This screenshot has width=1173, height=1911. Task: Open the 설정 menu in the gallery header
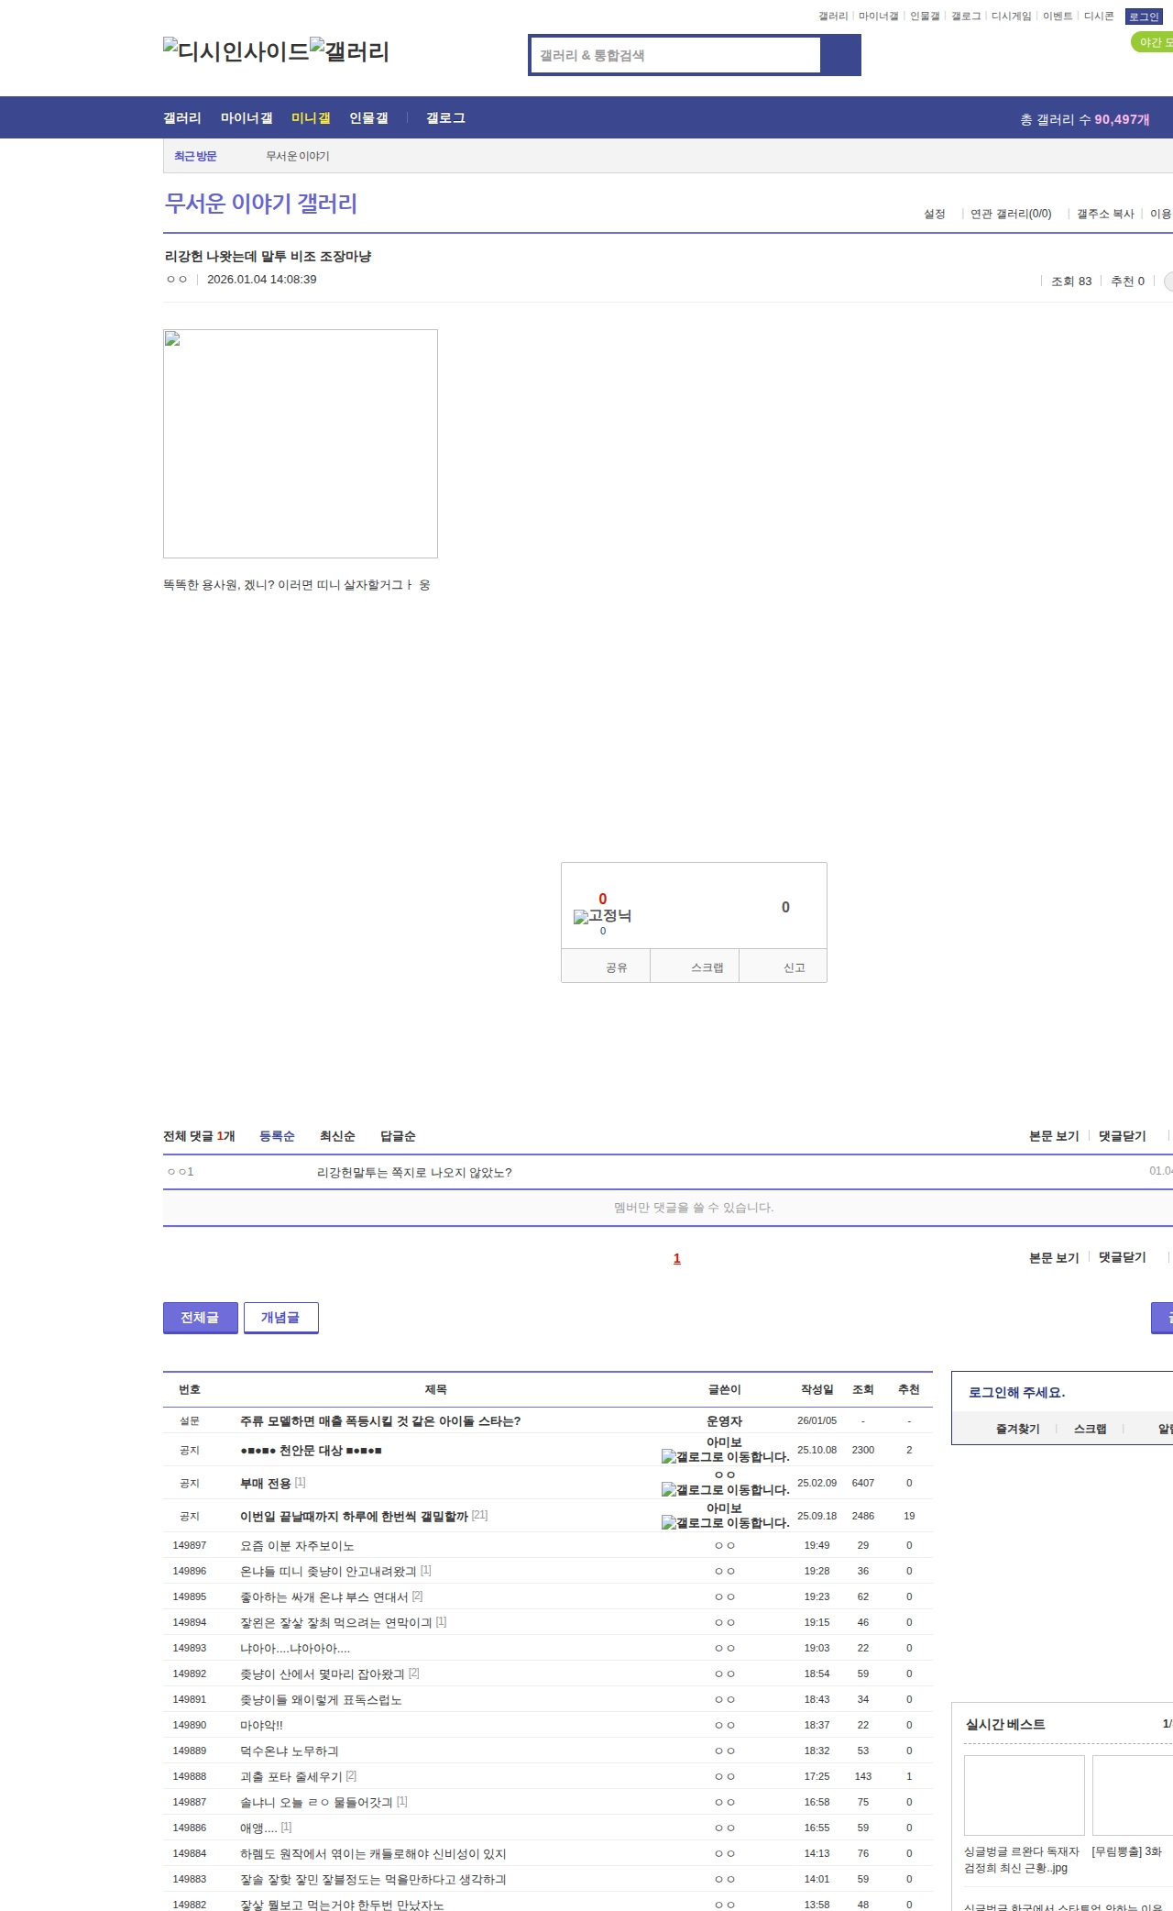pos(934,214)
